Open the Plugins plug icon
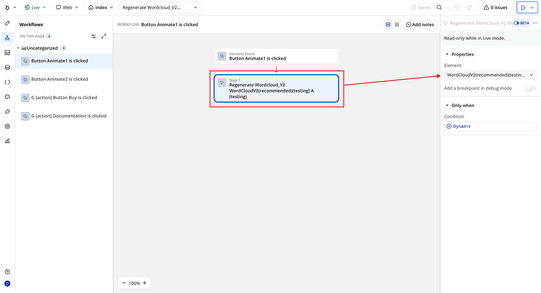Screen dimensions: 541x293 coord(7,111)
